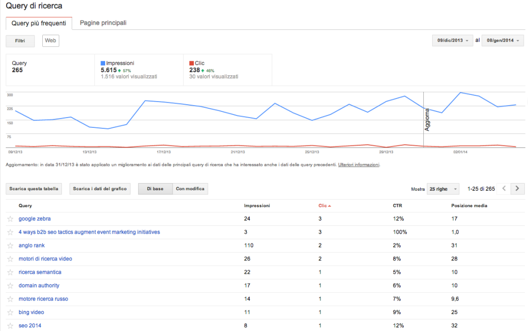This screenshot has height=331, width=528.
Task: Star the google zebra query
Action: (x=10, y=219)
